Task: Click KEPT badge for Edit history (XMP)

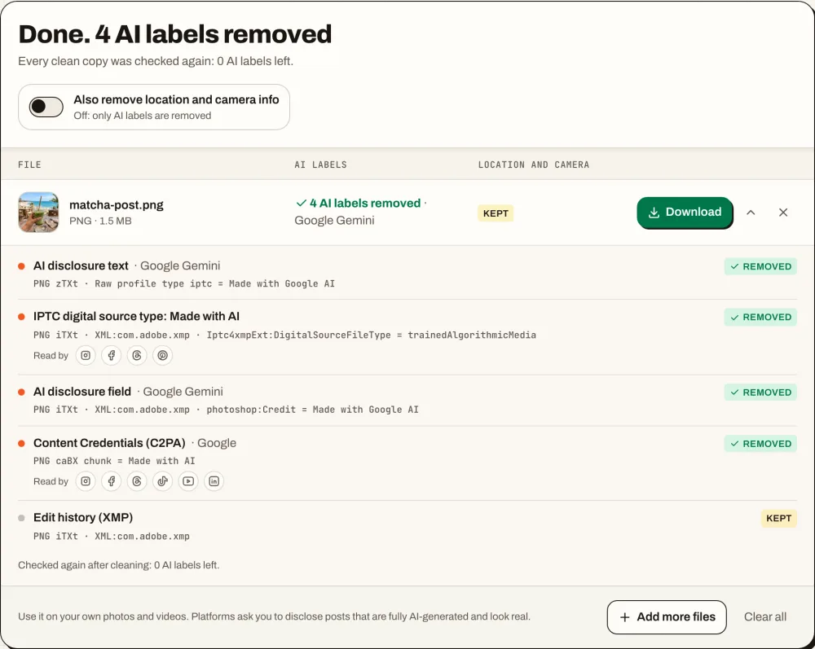Action: pyautogui.click(x=778, y=518)
